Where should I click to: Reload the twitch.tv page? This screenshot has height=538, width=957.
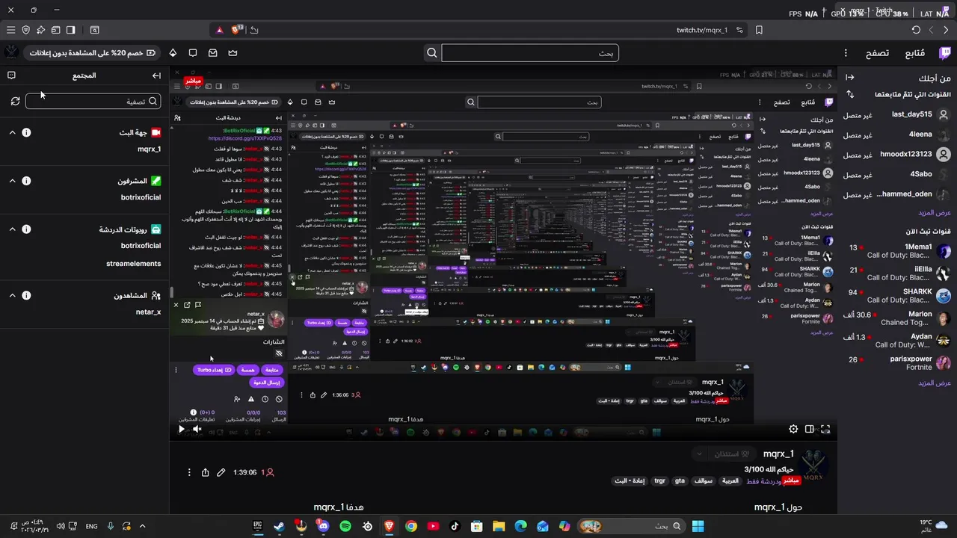click(x=916, y=30)
